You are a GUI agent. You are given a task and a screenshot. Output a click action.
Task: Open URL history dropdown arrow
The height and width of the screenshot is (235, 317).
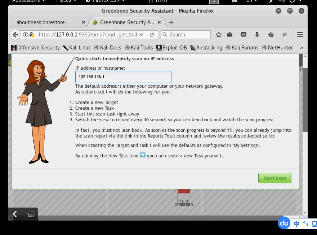tap(141, 35)
